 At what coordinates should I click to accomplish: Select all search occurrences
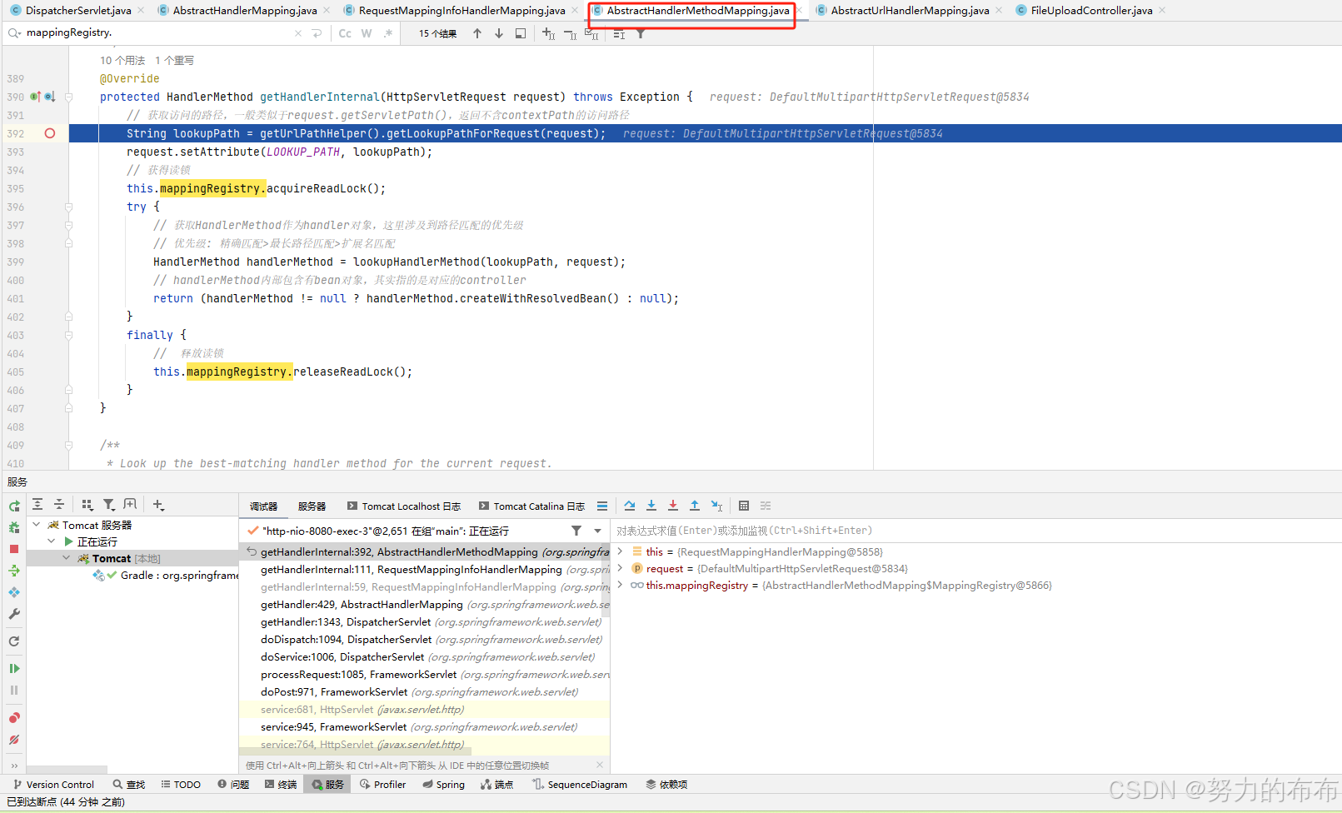591,33
